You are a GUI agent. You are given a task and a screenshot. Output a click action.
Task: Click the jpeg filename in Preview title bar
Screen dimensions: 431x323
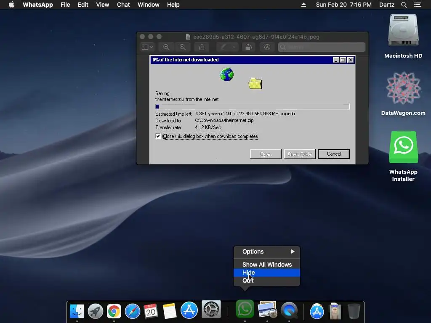256,37
